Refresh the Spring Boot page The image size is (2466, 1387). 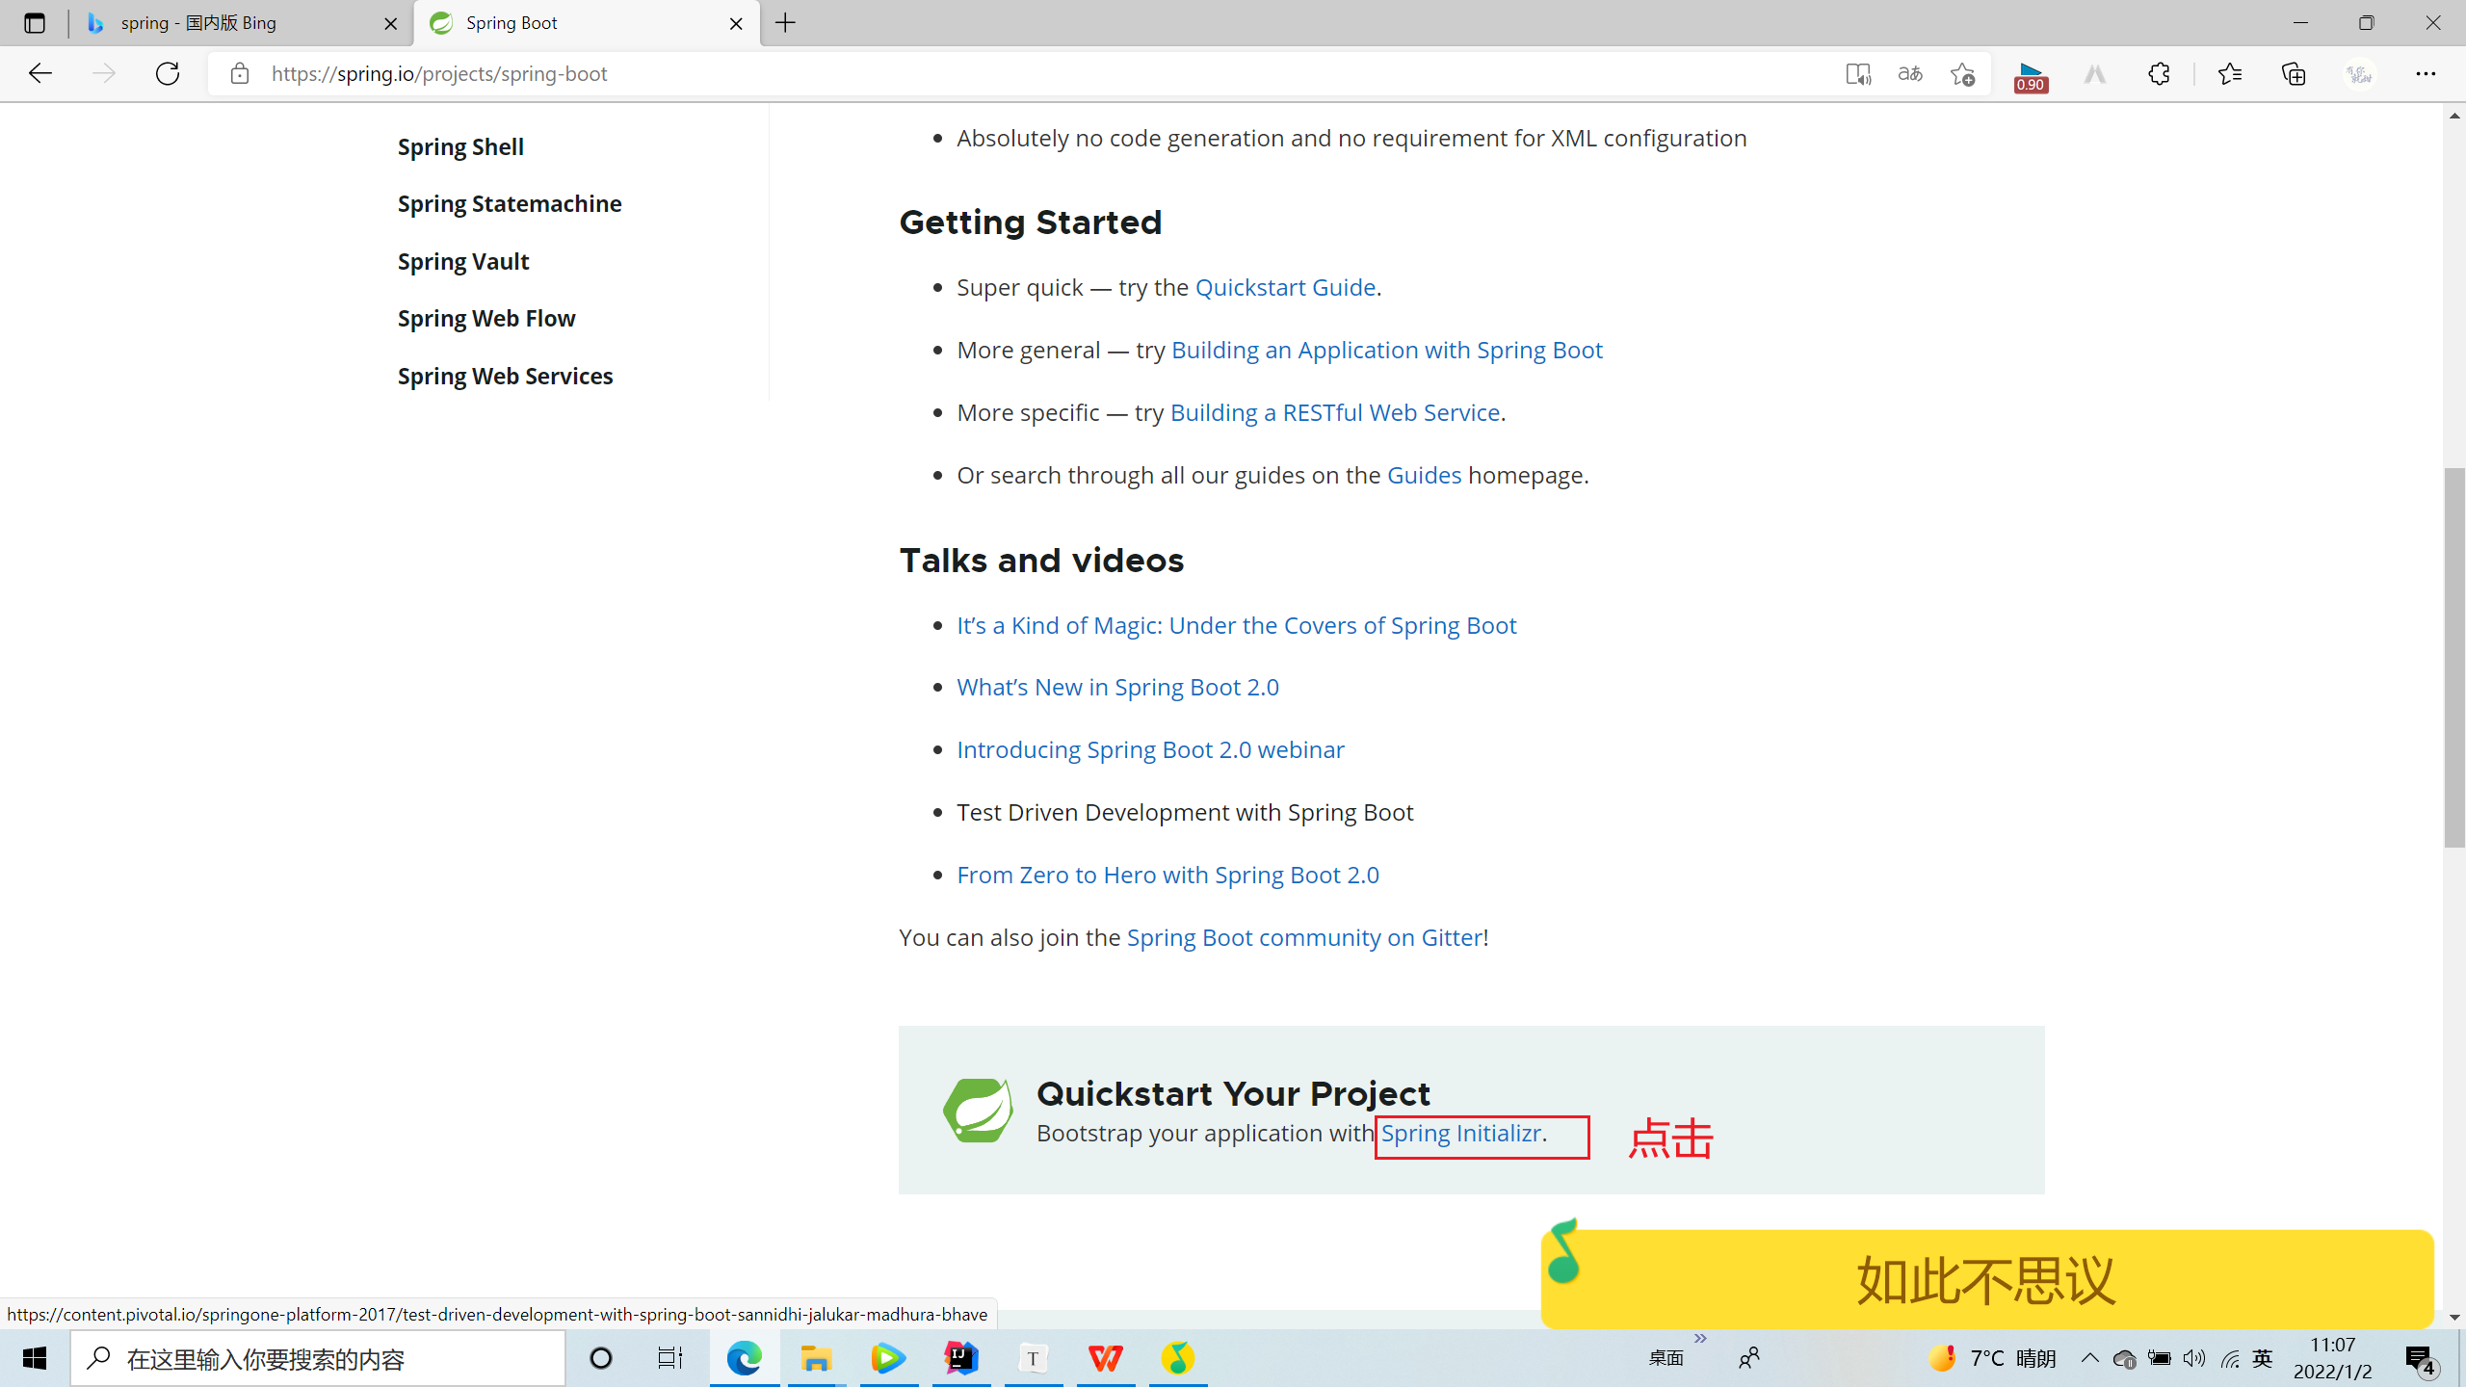tap(168, 73)
